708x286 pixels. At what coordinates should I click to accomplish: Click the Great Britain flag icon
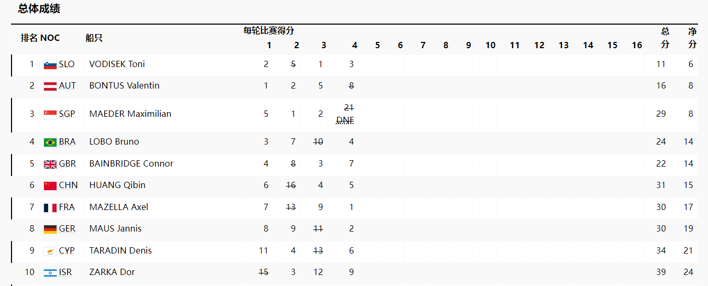50,164
